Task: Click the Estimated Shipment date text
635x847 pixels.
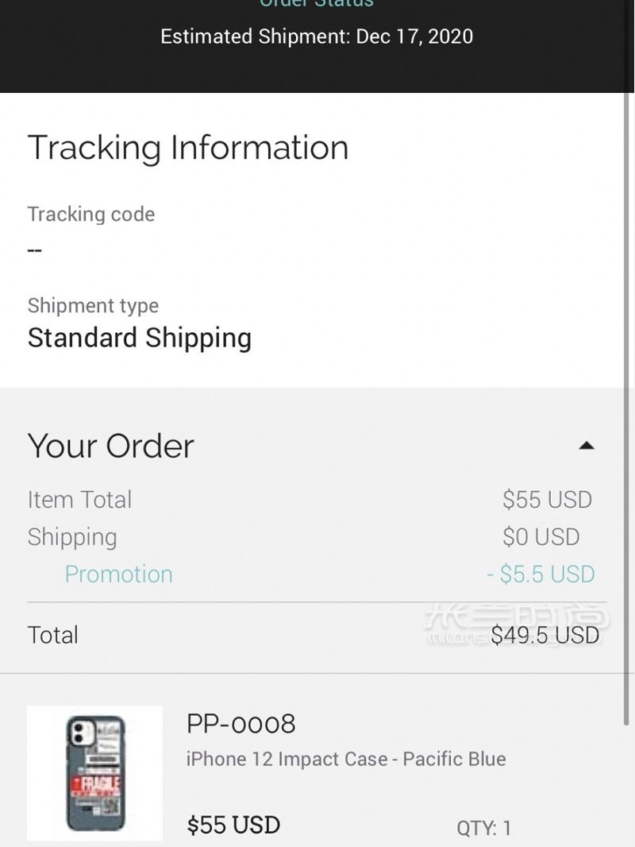Action: coord(317,37)
